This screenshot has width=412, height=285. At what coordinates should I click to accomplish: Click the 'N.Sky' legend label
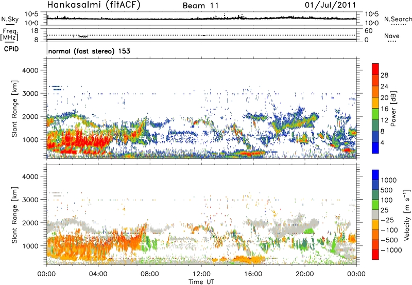pos(10,19)
